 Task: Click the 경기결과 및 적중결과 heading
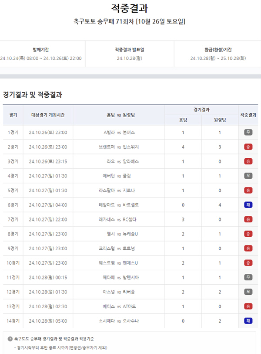(33, 94)
